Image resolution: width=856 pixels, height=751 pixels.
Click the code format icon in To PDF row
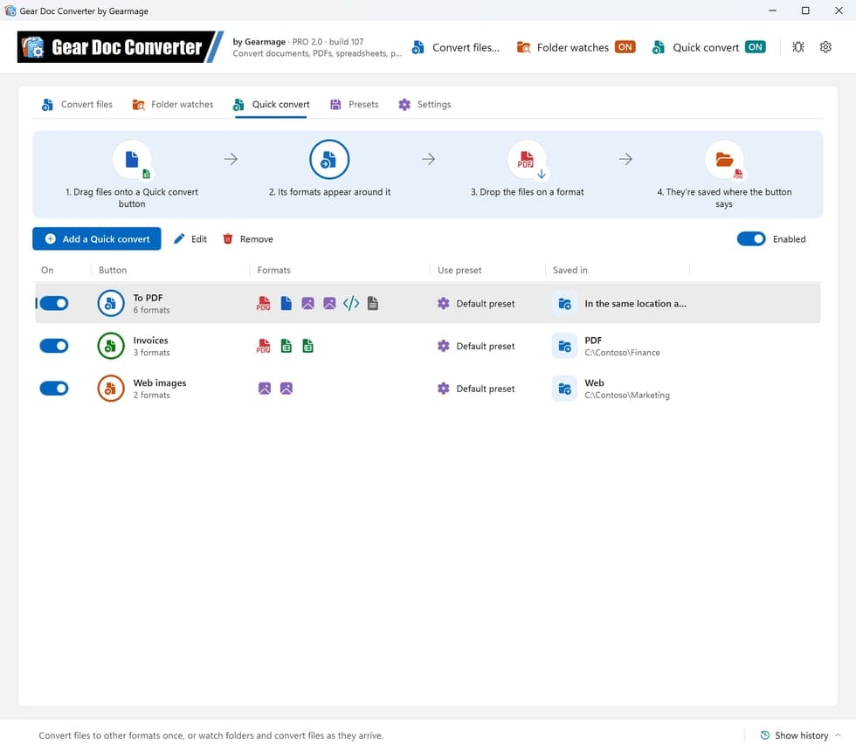point(351,304)
